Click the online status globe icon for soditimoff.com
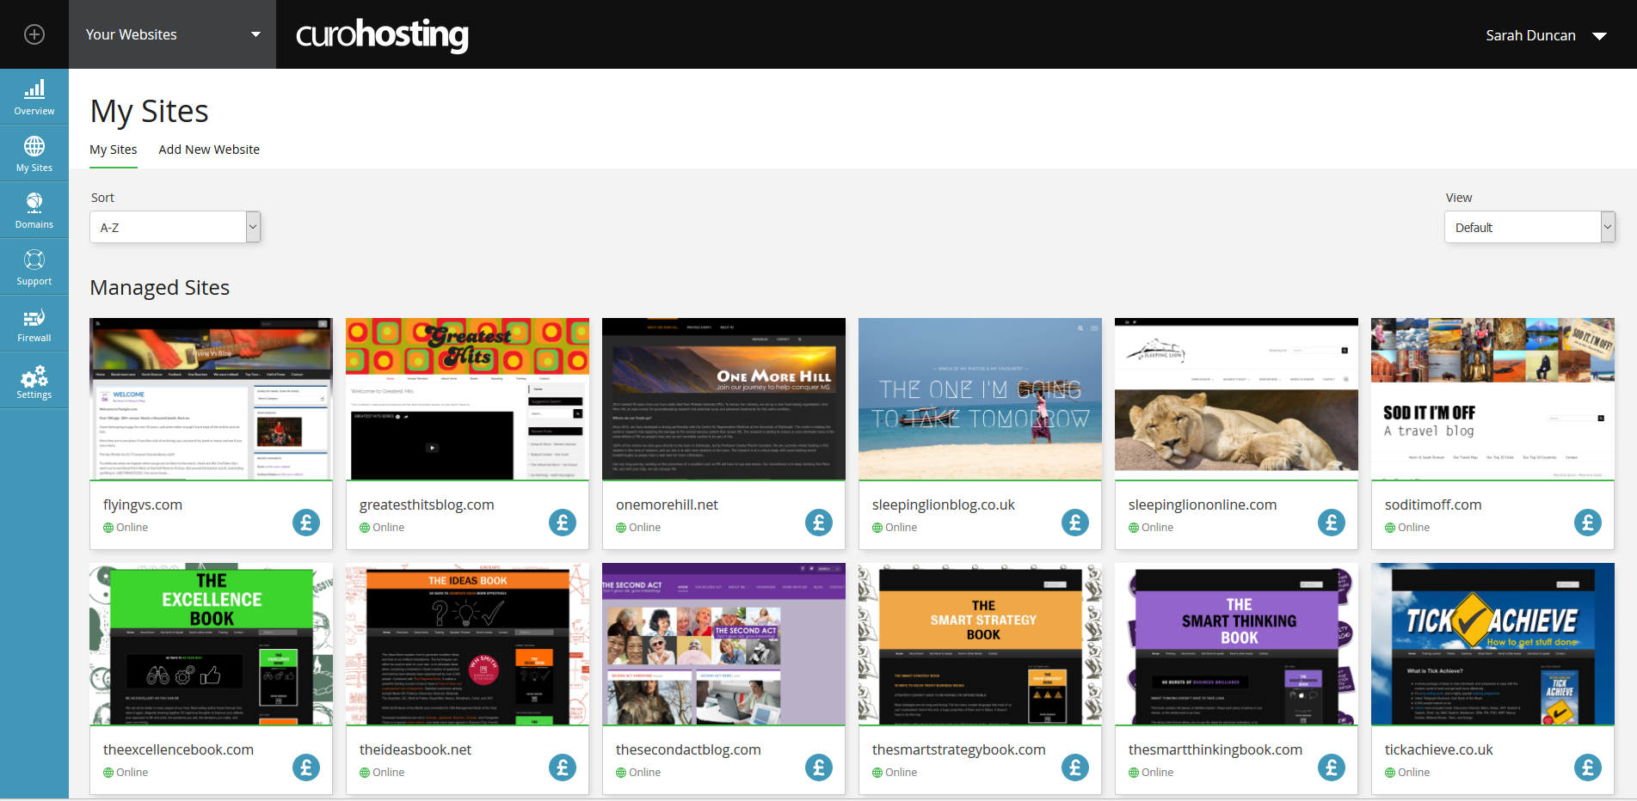This screenshot has width=1637, height=801. pyautogui.click(x=1390, y=528)
